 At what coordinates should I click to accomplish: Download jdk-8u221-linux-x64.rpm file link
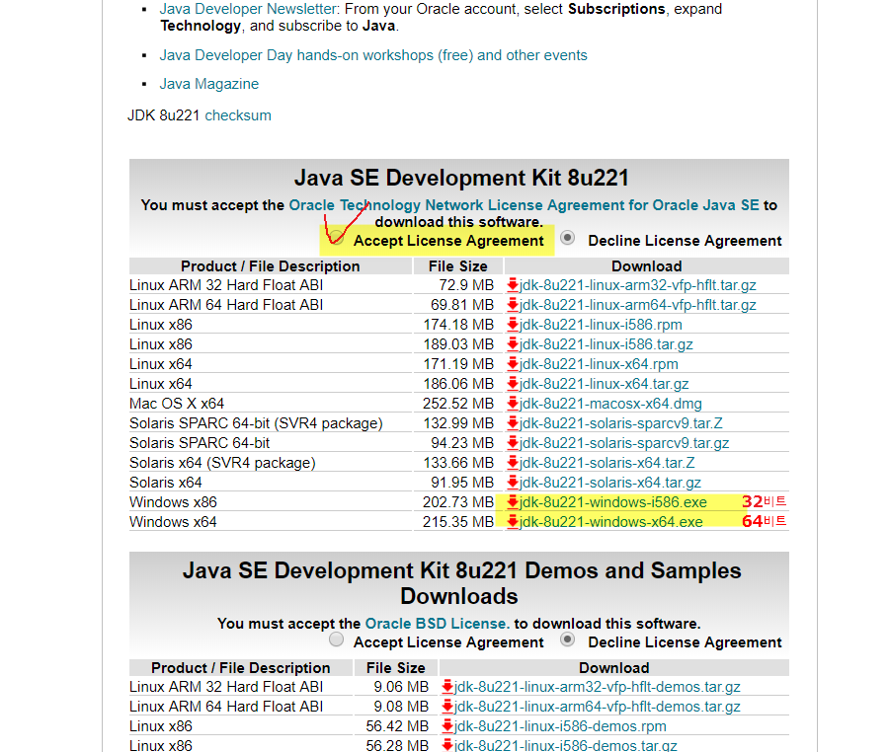pos(599,364)
